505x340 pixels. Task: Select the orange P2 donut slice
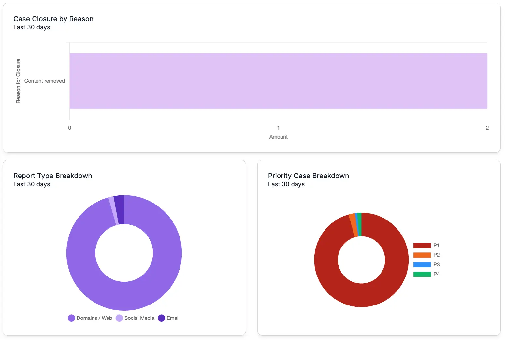coord(353,225)
